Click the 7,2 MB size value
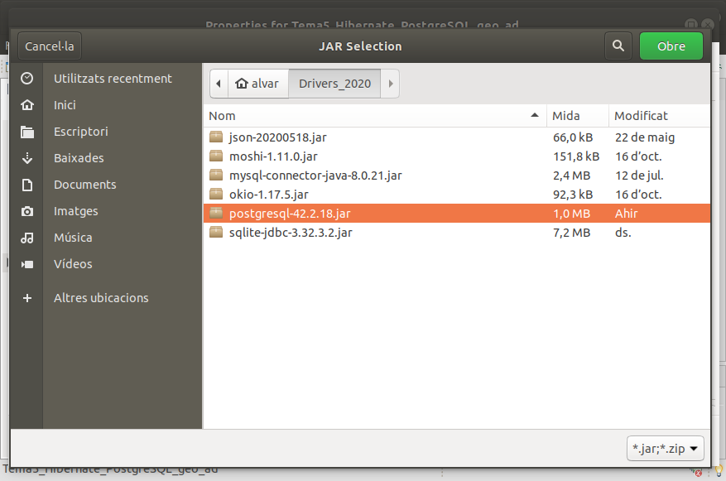This screenshot has height=481, width=726. [x=571, y=233]
